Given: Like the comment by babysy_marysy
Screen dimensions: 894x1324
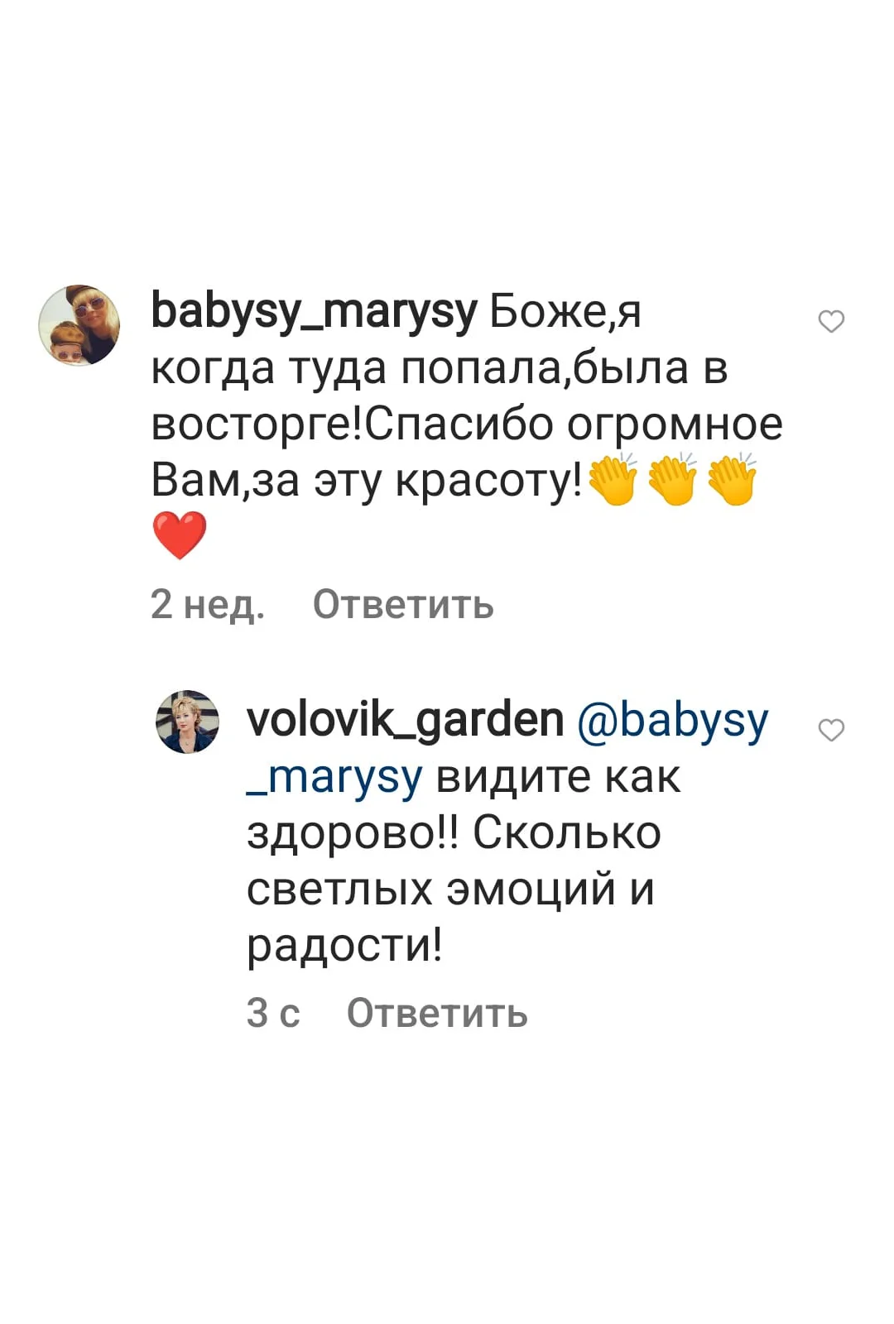Looking at the screenshot, I should (831, 321).
